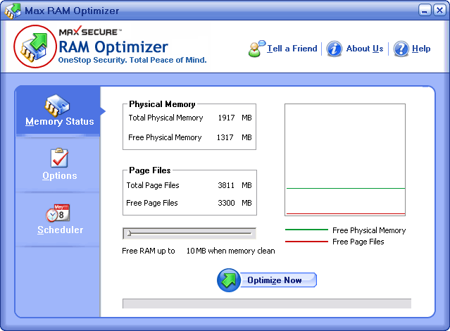Open the Tell a Friend link
Image resolution: width=450 pixels, height=331 pixels.
click(292, 49)
